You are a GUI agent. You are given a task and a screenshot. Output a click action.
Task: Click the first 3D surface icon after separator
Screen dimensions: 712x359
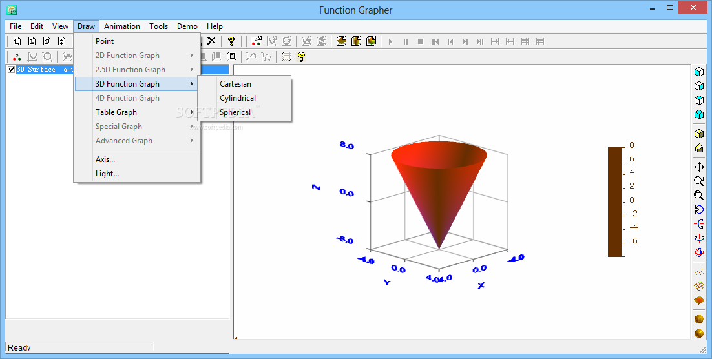(x=342, y=41)
